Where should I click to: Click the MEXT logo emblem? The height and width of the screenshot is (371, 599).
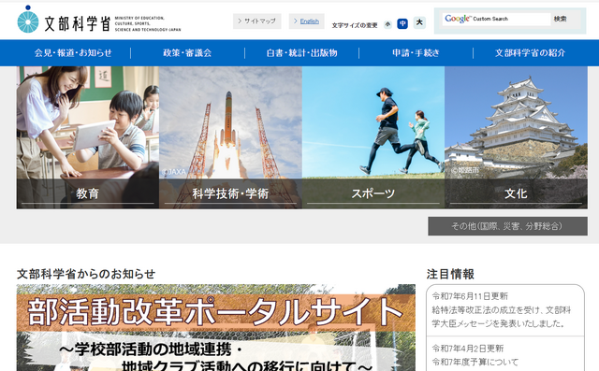pos(28,20)
